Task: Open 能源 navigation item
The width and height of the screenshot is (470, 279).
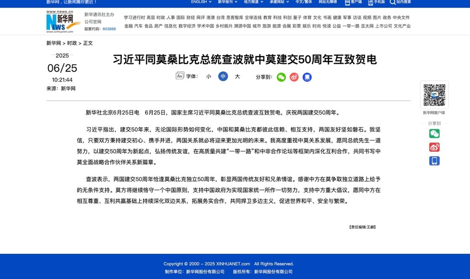Action: 277,26
